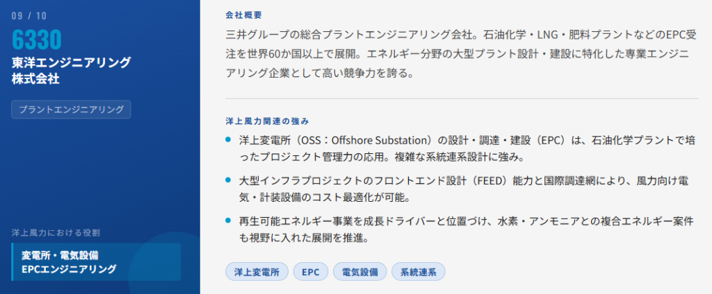
Task: Click the bullet text mentioning FEED capability
Action: tap(463, 189)
